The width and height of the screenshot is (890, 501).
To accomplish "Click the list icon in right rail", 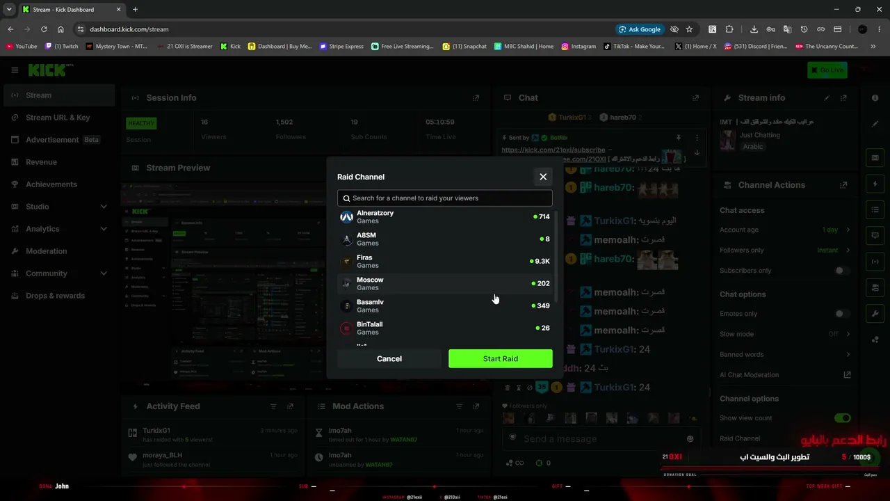I will pos(875,209).
